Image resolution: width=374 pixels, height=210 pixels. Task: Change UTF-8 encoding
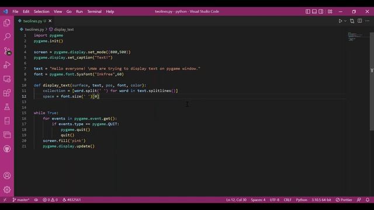click(x=275, y=199)
